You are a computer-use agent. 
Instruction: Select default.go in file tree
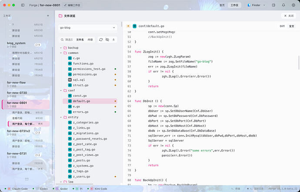coord(90,101)
